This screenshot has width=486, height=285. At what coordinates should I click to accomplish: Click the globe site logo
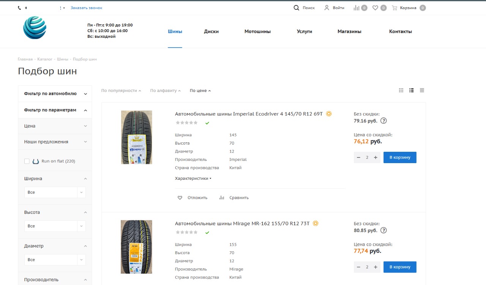coord(35,28)
